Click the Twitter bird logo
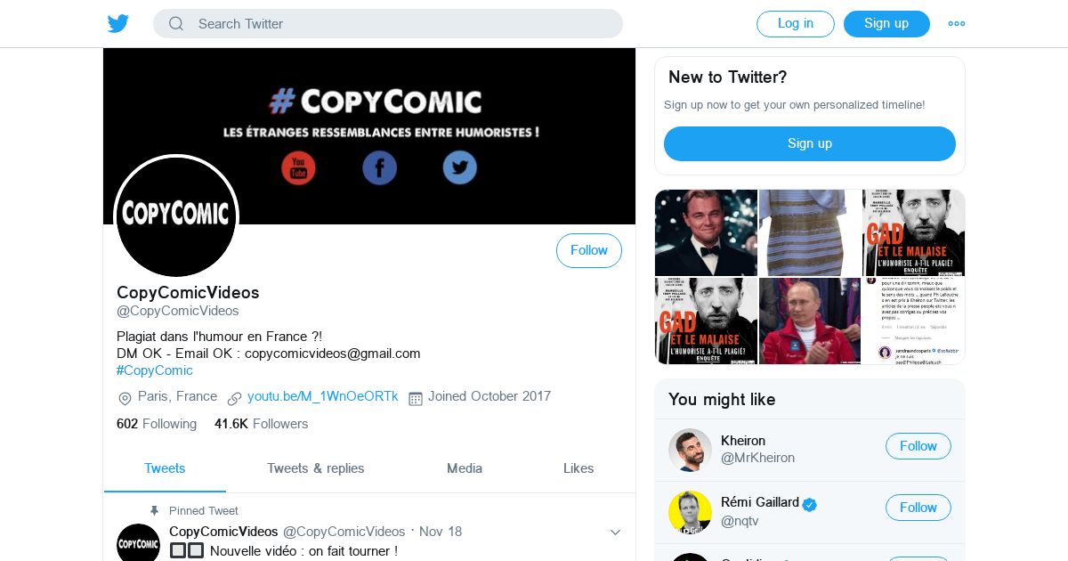Image resolution: width=1068 pixels, height=561 pixels. (x=118, y=24)
